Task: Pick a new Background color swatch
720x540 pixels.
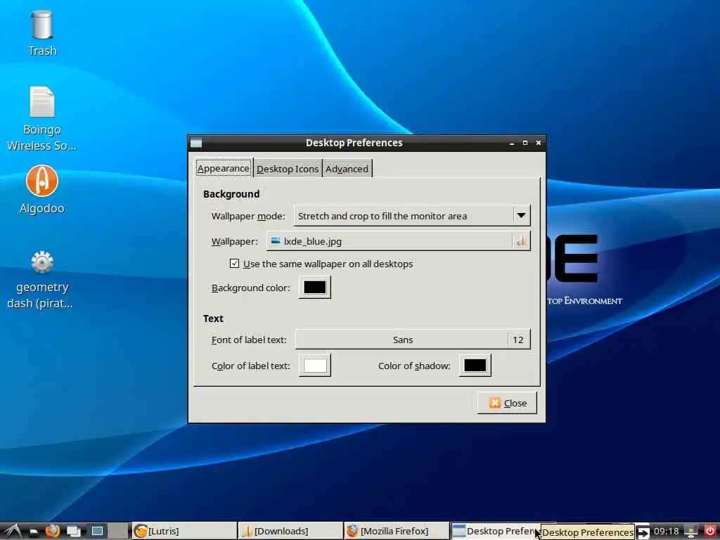Action: (x=314, y=288)
